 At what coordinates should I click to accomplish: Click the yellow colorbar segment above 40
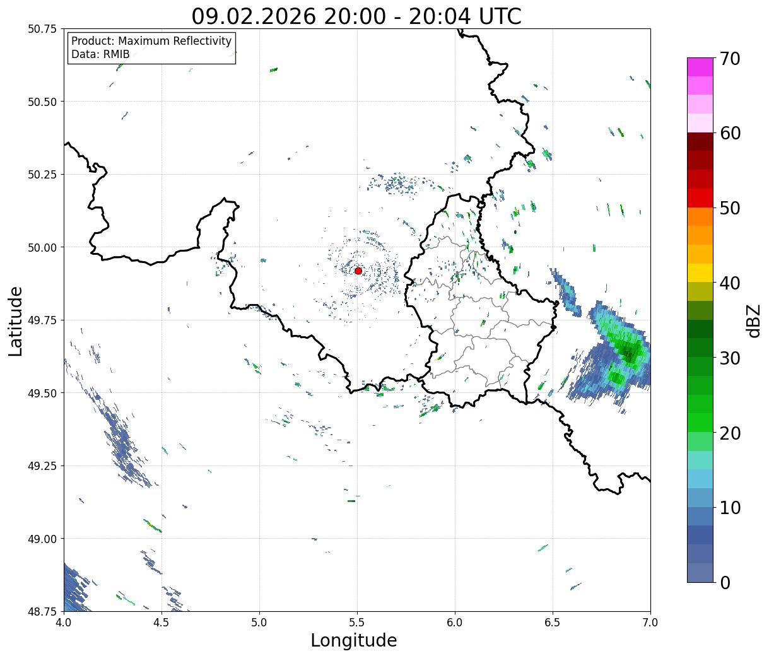(700, 272)
